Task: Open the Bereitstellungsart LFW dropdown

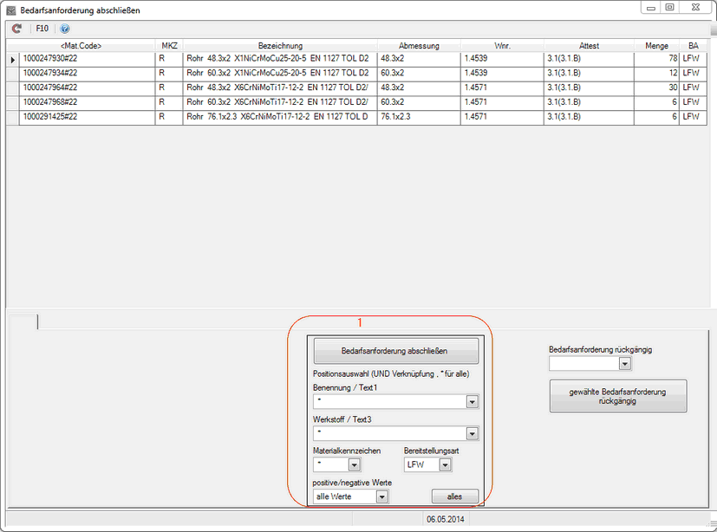Action: click(x=445, y=465)
